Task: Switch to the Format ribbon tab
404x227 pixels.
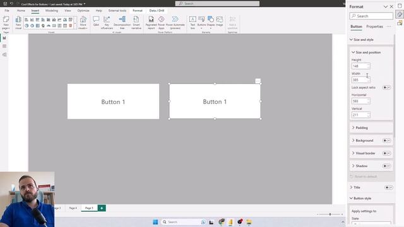Action: tap(138, 11)
